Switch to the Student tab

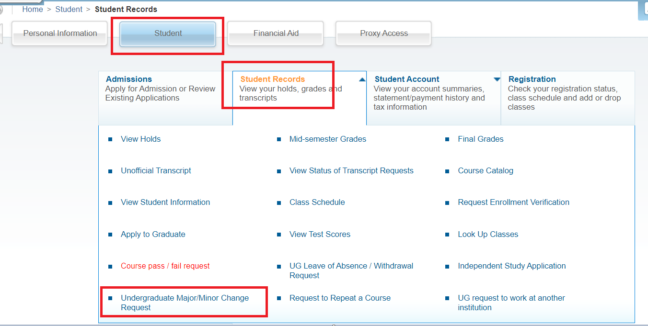click(x=168, y=33)
